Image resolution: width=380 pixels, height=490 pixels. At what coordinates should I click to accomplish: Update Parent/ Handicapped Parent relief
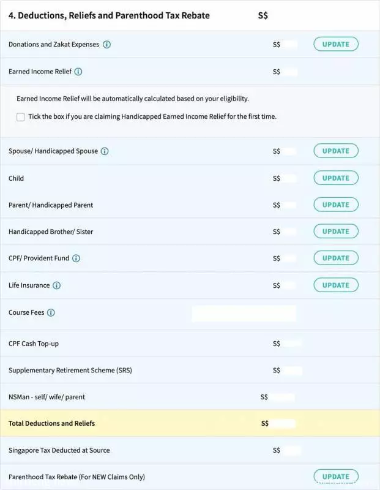pos(336,205)
